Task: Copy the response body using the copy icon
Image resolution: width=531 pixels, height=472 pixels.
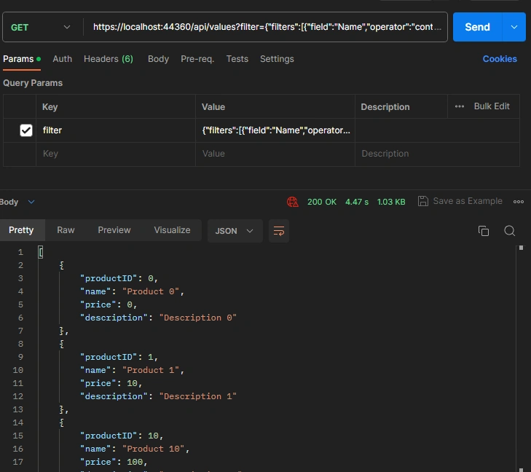Action: pyautogui.click(x=483, y=231)
